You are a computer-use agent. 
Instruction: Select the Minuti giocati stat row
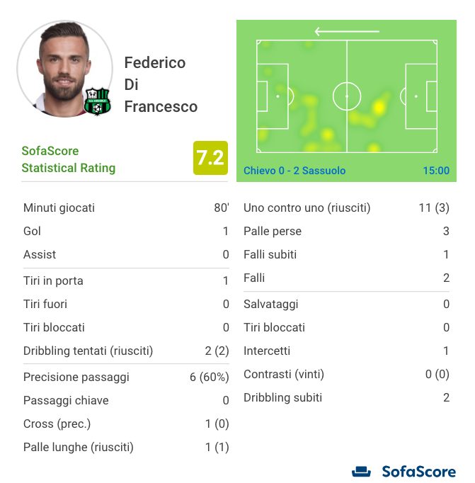(x=126, y=208)
